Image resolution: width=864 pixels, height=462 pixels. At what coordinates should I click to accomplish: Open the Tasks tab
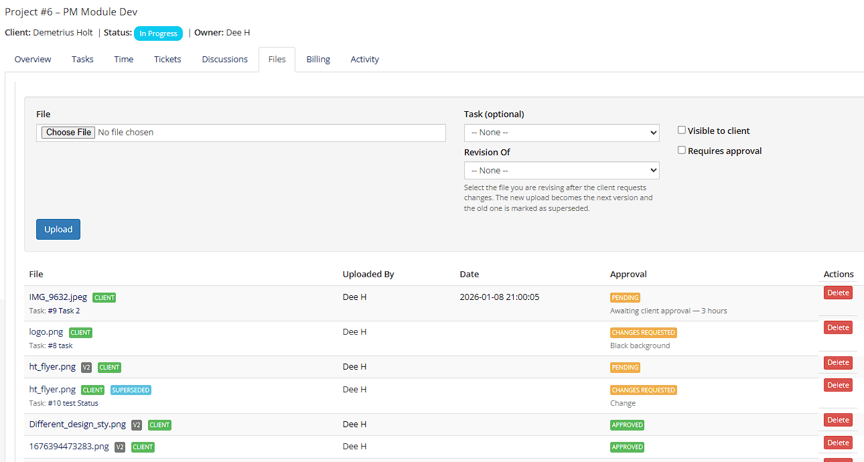click(x=82, y=60)
